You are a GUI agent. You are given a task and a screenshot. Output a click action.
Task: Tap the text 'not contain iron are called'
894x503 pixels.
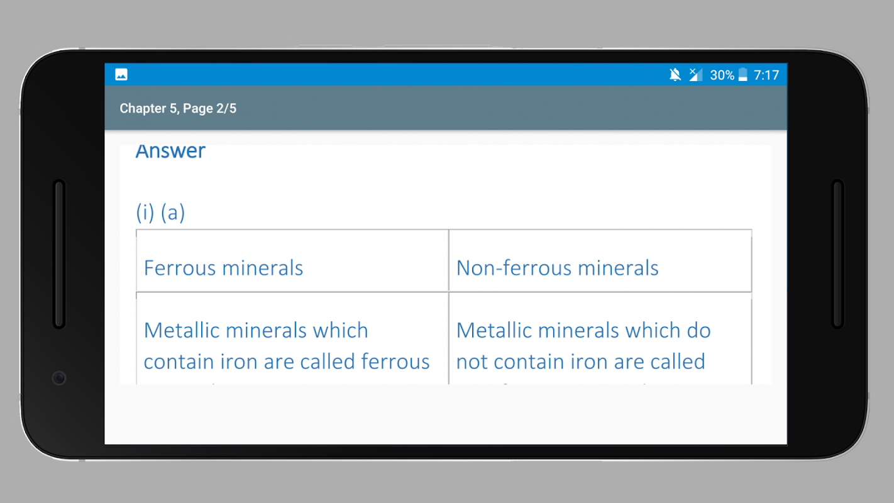point(580,362)
